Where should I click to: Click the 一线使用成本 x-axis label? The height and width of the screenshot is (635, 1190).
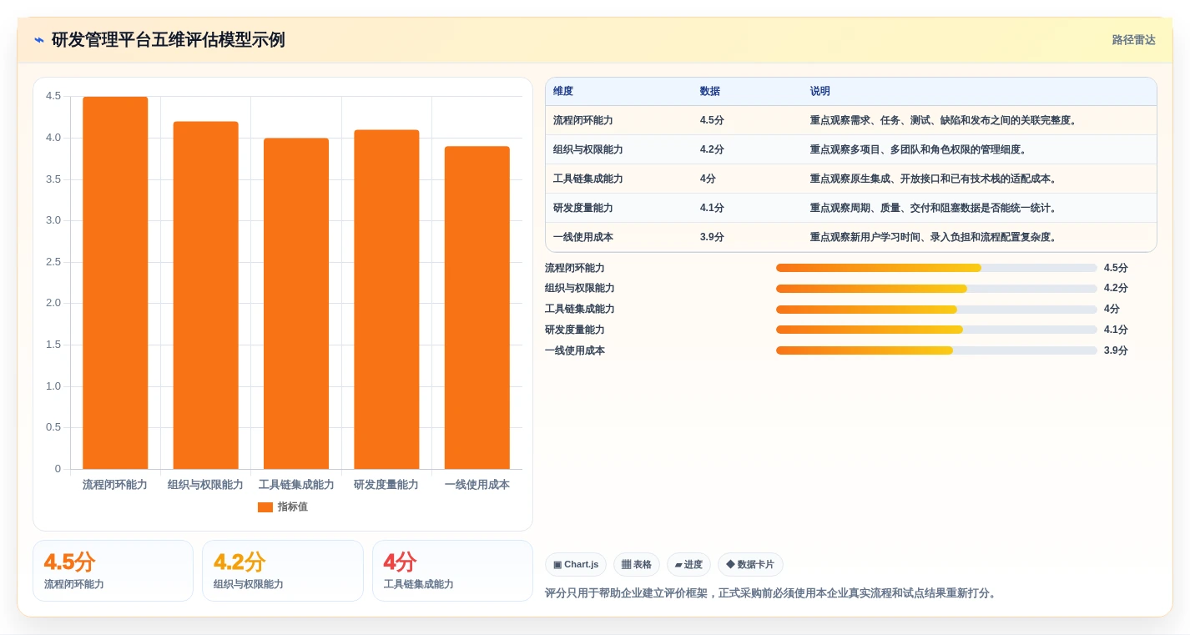click(477, 485)
